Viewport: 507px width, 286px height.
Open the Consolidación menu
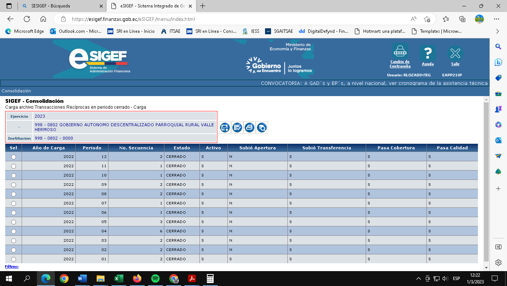(x=16, y=91)
